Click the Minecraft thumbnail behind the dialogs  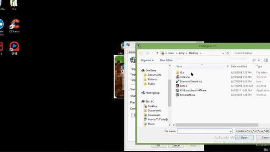[x=119, y=77]
